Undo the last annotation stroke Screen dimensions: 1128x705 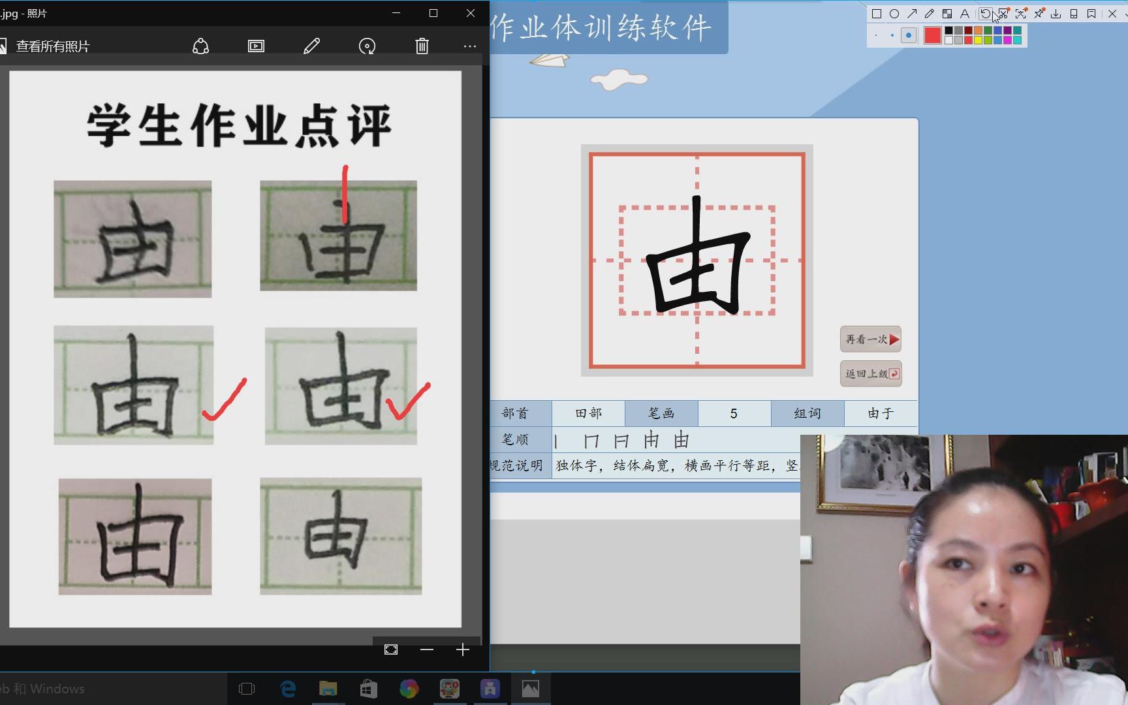tap(986, 14)
